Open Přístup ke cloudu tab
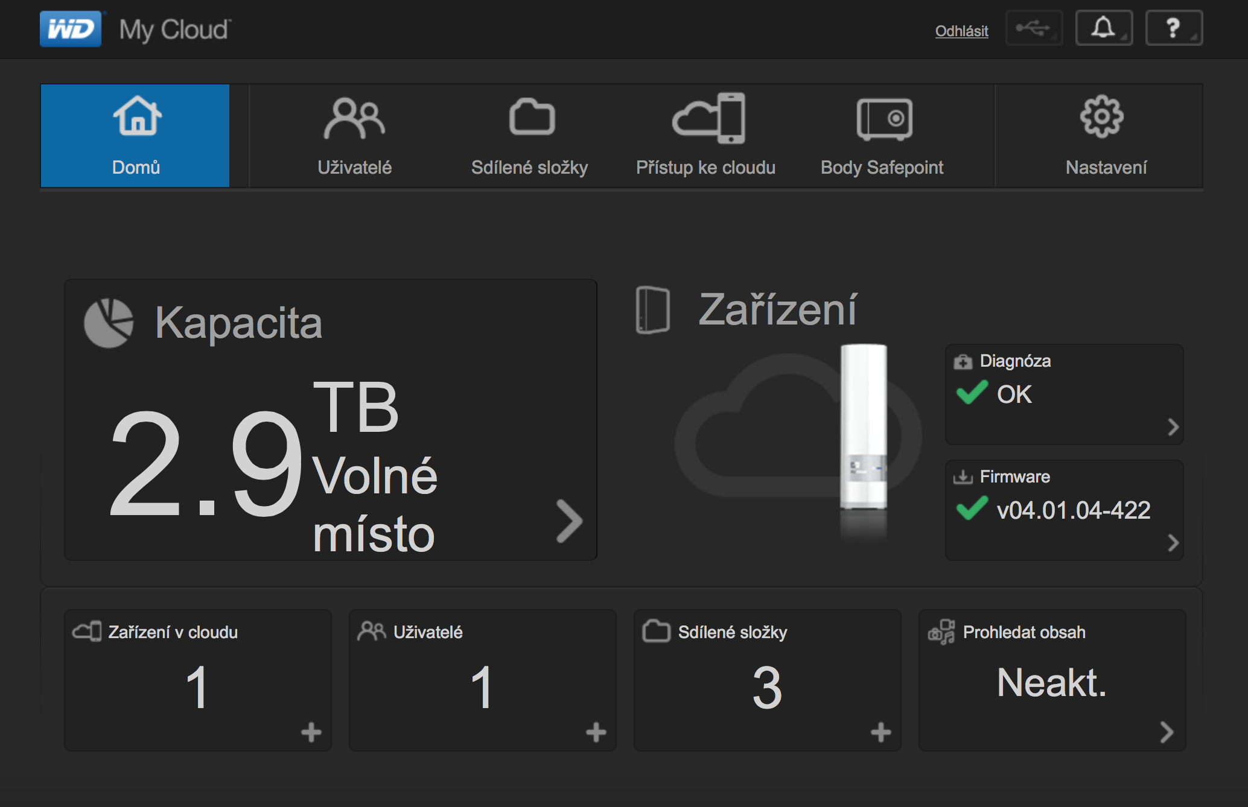The image size is (1248, 807). (706, 136)
